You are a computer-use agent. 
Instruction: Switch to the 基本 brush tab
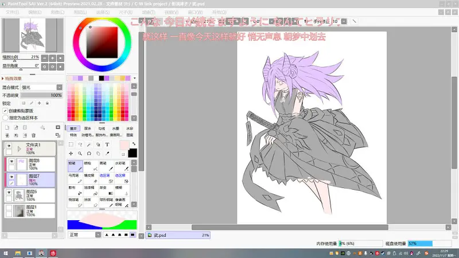click(73, 128)
